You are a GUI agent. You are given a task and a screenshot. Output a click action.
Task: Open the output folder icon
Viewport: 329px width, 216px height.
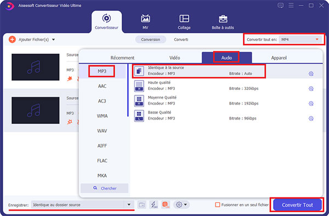[142, 204]
